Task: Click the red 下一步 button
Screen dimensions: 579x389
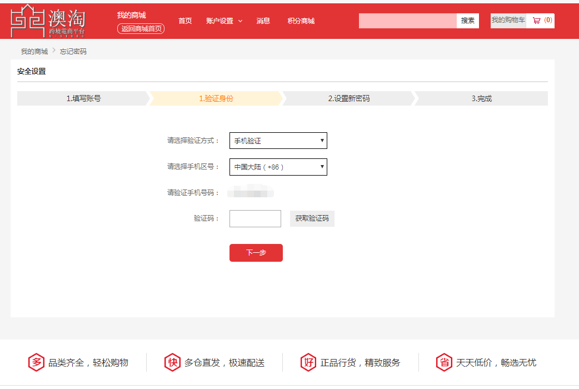Action: tap(256, 252)
